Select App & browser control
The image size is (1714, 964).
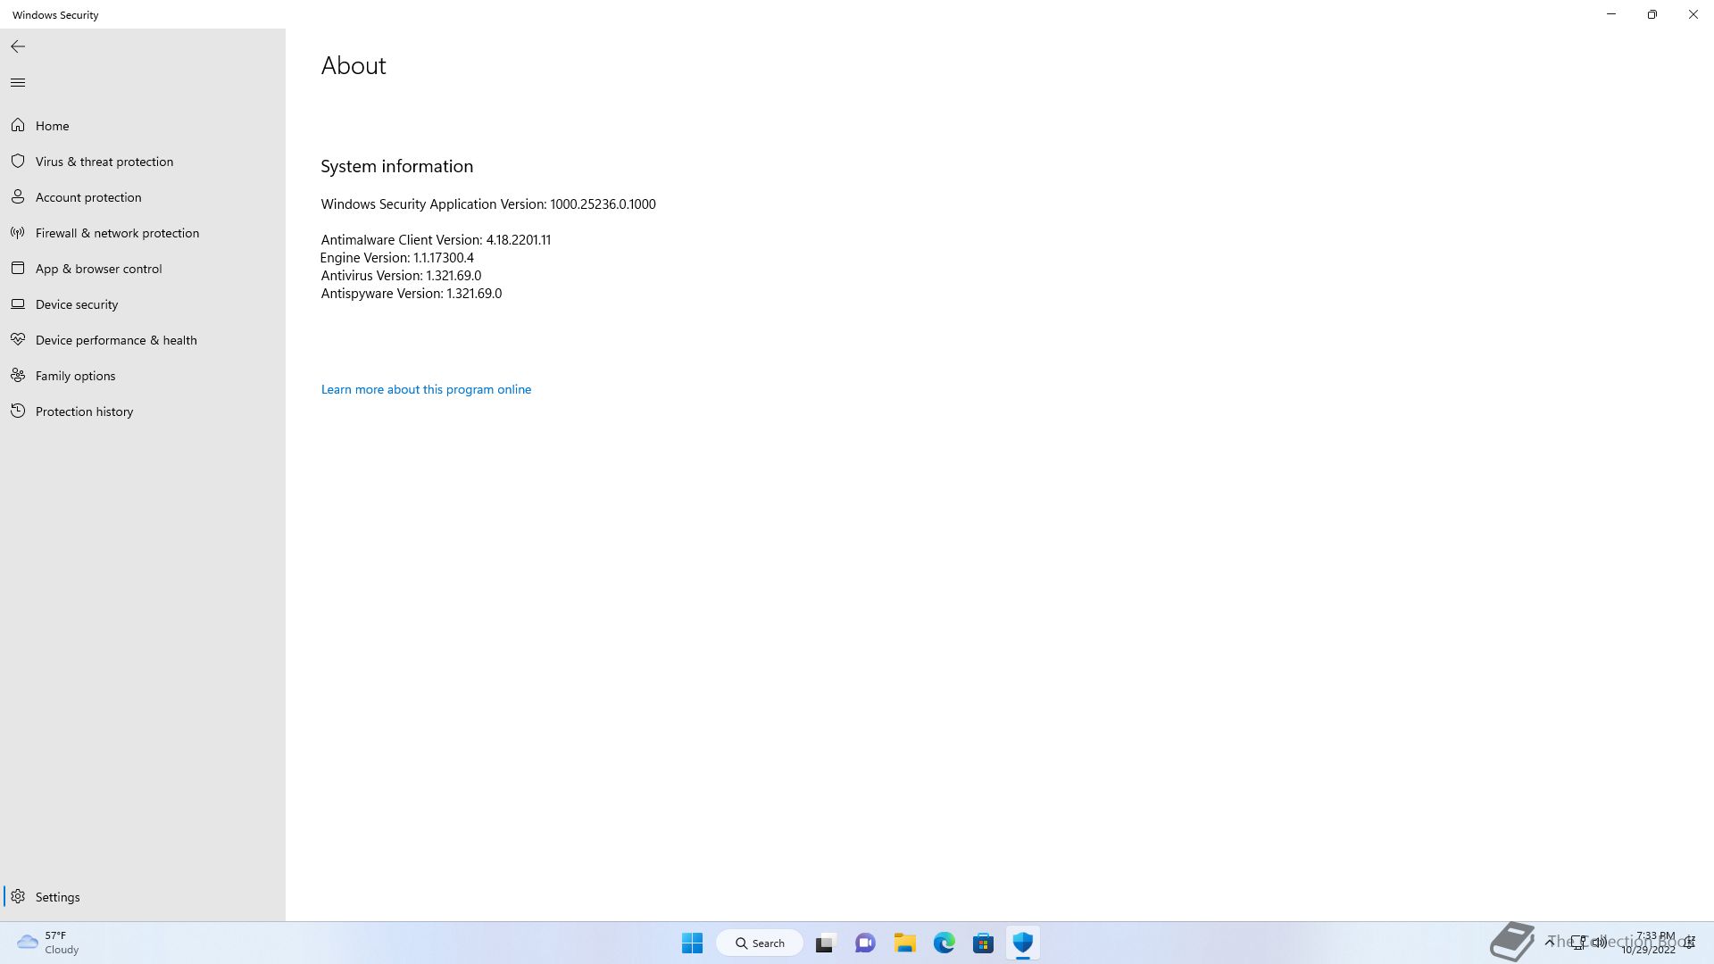tap(143, 269)
